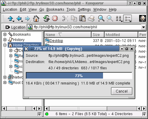This screenshot has height=119, width=148.
Task: Open the icon view mode dropdown arrow
Action: [122, 21]
